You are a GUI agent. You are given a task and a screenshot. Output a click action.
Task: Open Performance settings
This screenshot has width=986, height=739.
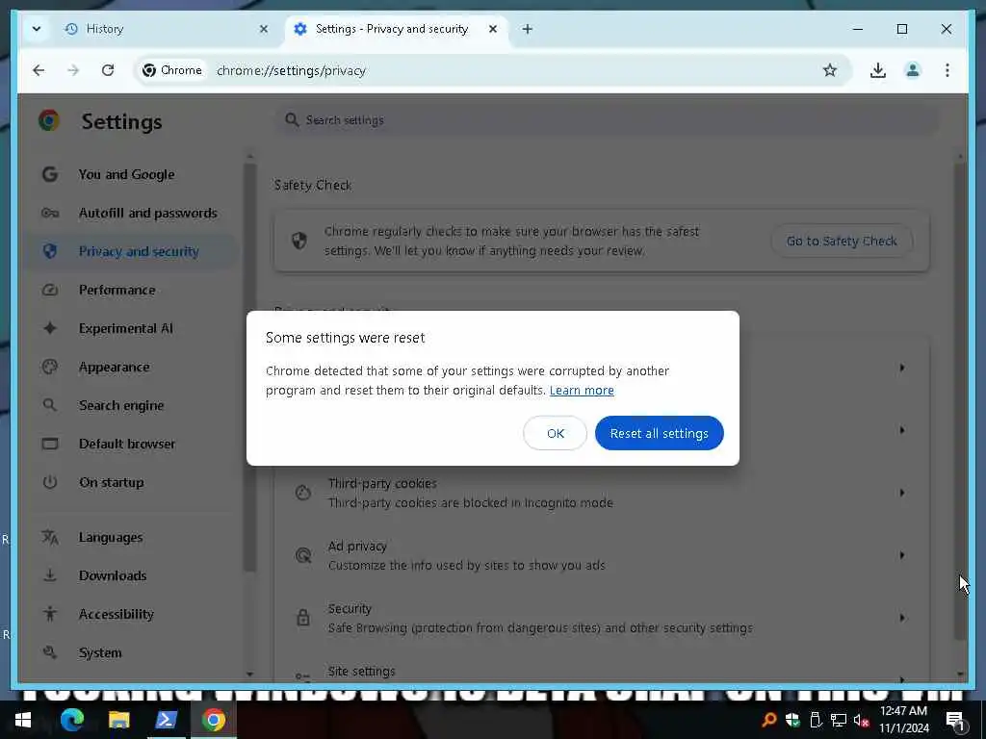click(131, 290)
